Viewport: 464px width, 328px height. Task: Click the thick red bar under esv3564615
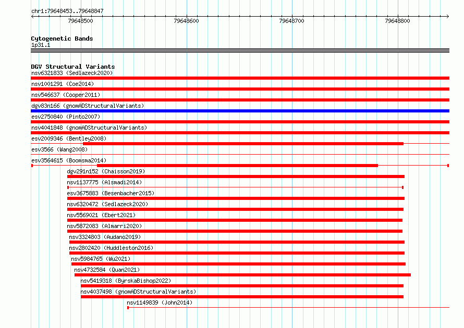tap(237, 166)
